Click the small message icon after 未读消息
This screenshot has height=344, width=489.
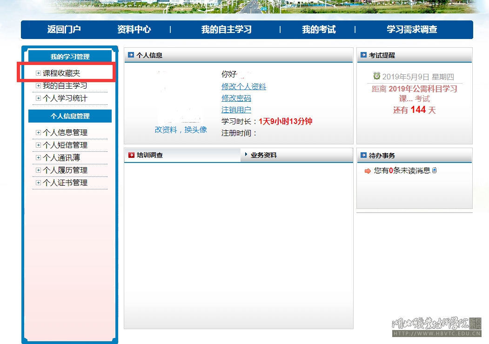(435, 170)
